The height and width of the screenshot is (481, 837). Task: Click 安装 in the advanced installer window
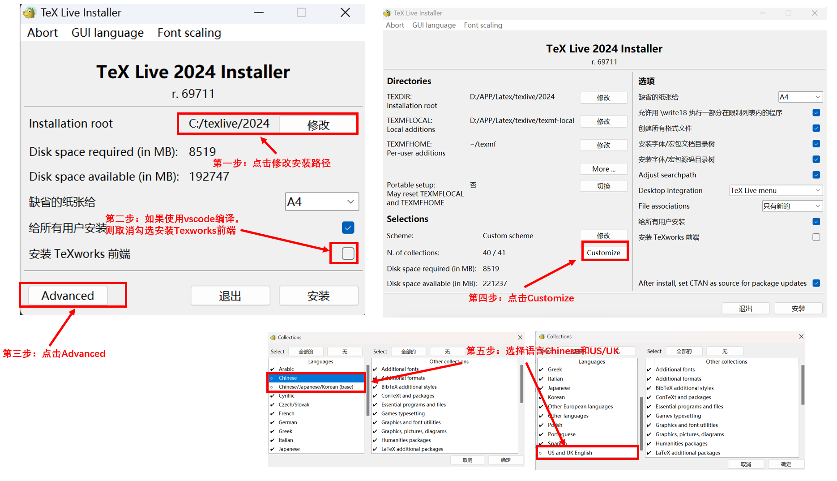coord(799,309)
